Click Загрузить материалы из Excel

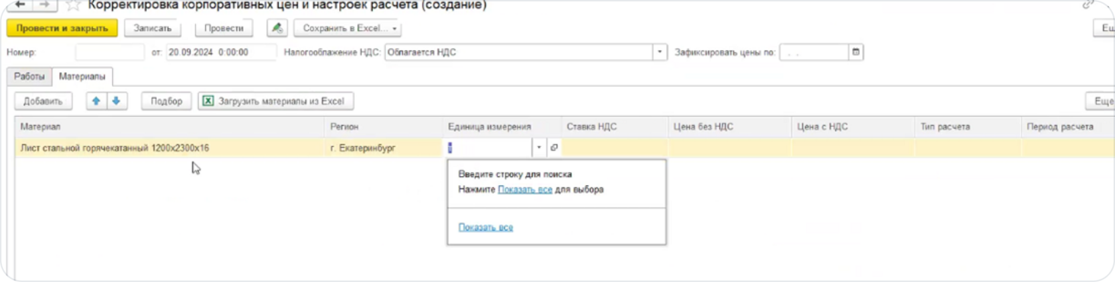[x=275, y=101]
